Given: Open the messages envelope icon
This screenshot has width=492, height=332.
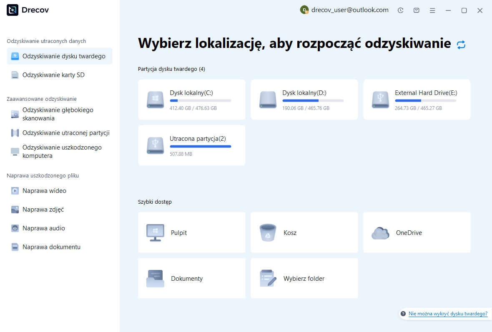Looking at the screenshot, I should pyautogui.click(x=416, y=10).
